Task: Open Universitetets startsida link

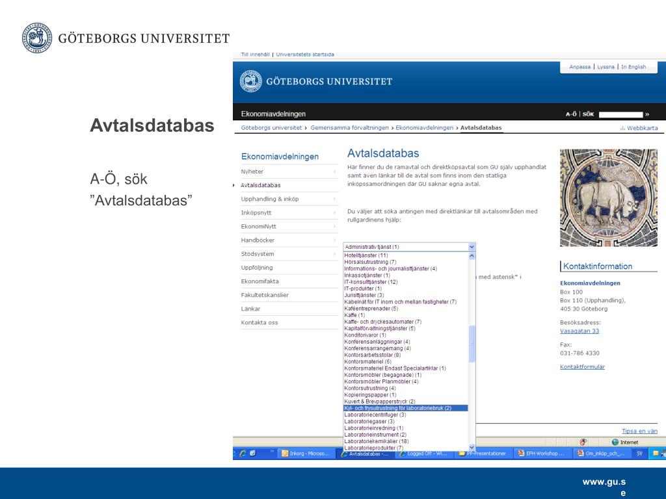Action: pyautogui.click(x=305, y=55)
